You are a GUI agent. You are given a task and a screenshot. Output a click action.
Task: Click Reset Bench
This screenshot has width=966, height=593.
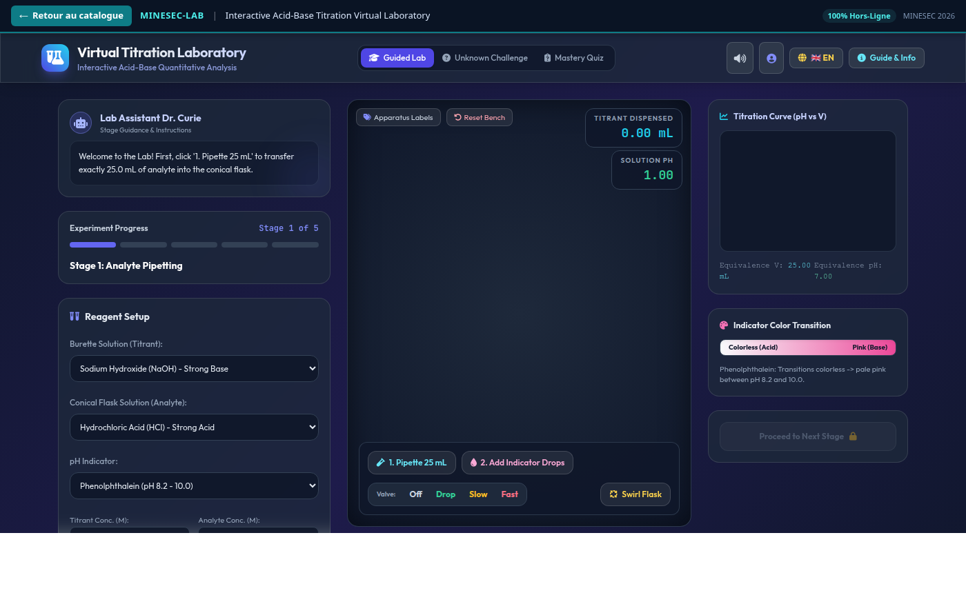pos(480,117)
